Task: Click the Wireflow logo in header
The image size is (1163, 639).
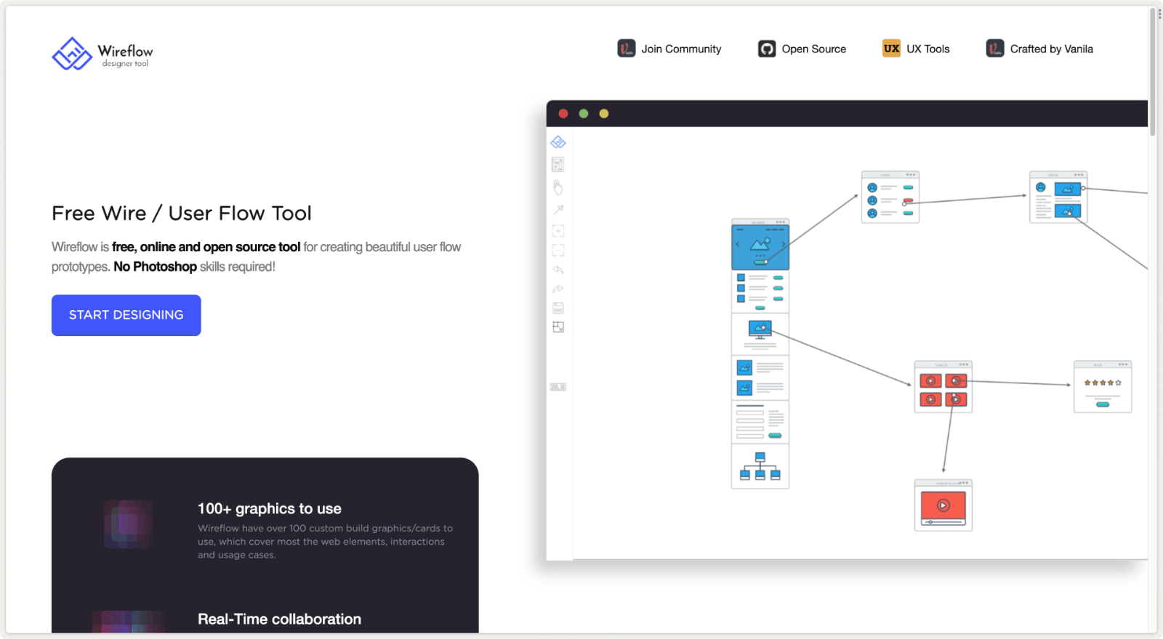Action: (102, 53)
